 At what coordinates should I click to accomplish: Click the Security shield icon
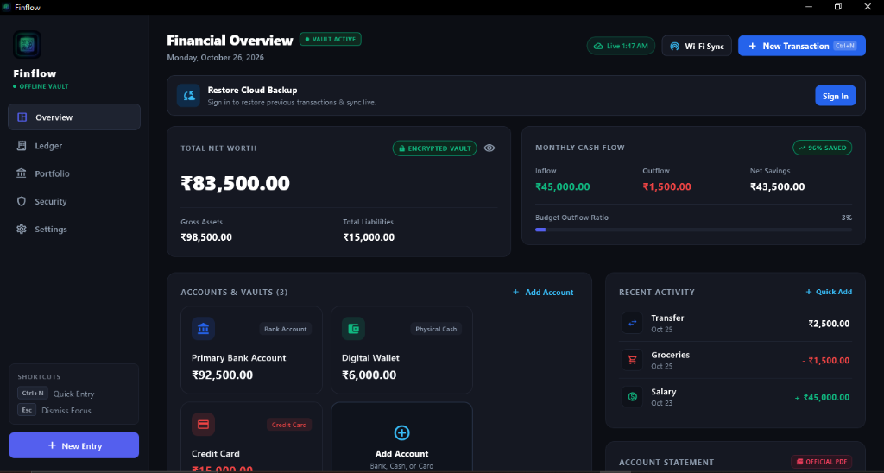pos(22,201)
